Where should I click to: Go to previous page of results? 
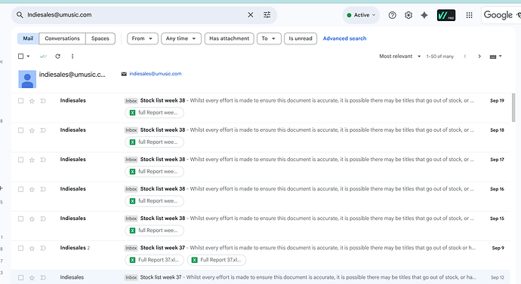pos(465,56)
